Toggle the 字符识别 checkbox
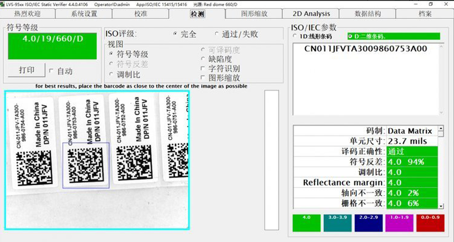 [x=204, y=68]
